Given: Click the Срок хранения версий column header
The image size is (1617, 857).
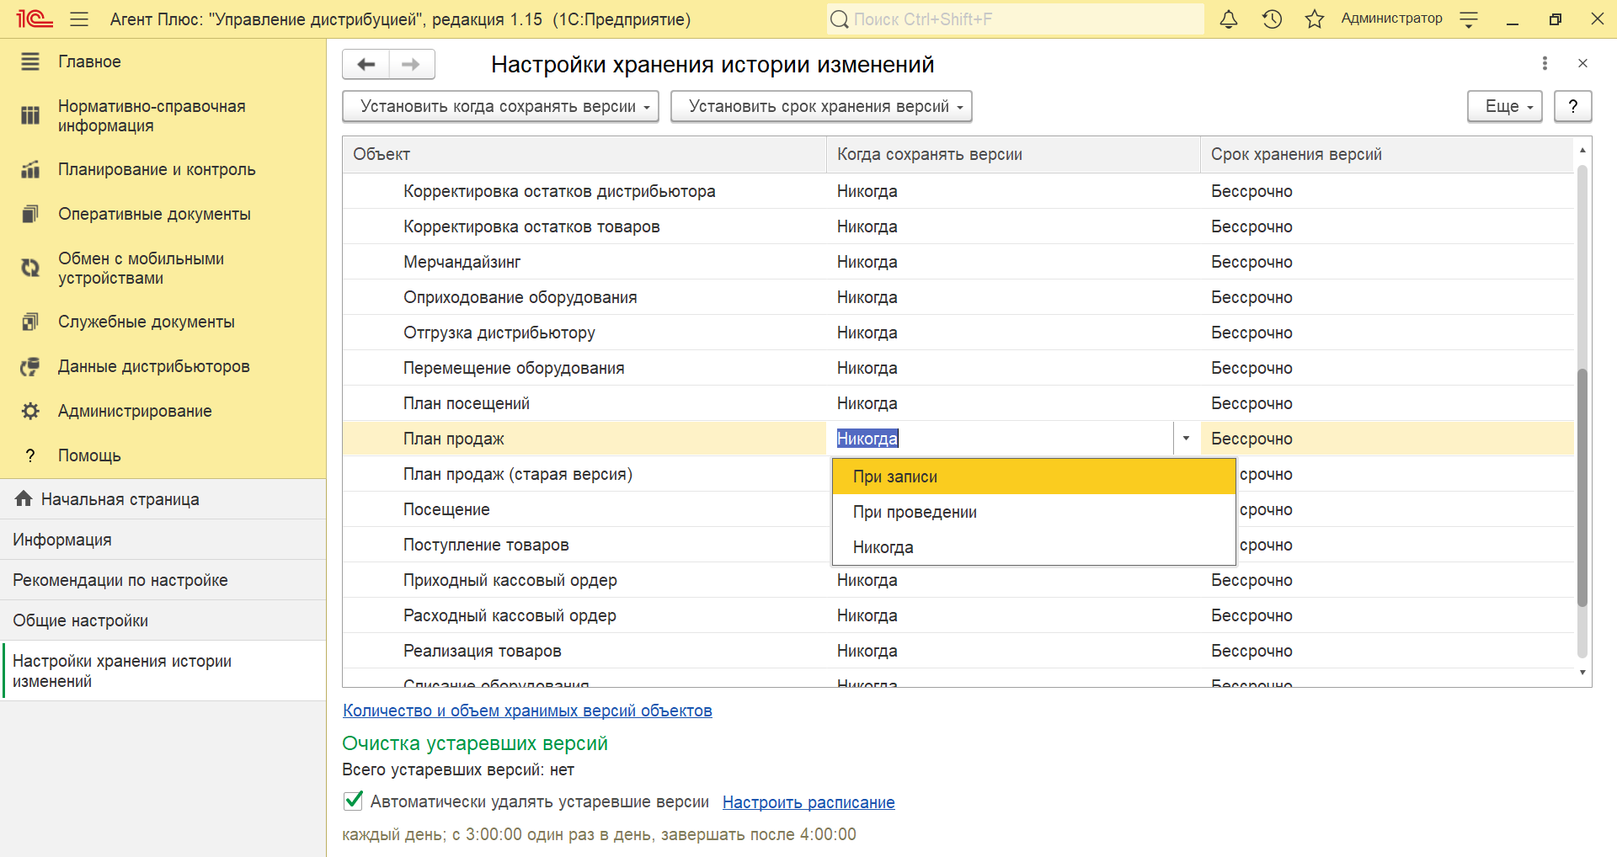Looking at the screenshot, I should coord(1387,154).
